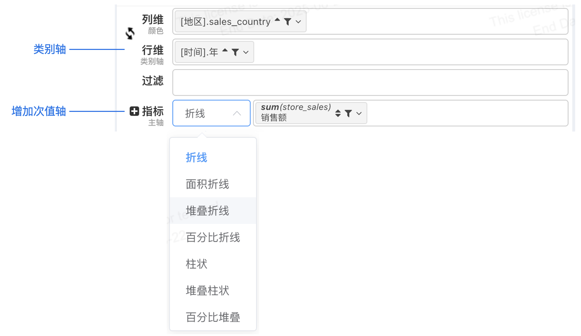Click filter funnel on sales_country field
Viewport: 581px width, 336px height.
point(288,22)
